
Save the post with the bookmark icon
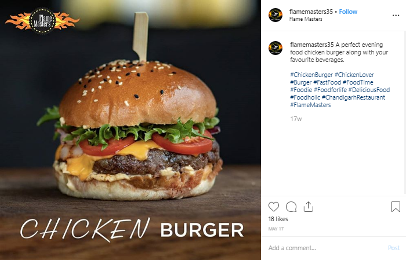pos(396,207)
